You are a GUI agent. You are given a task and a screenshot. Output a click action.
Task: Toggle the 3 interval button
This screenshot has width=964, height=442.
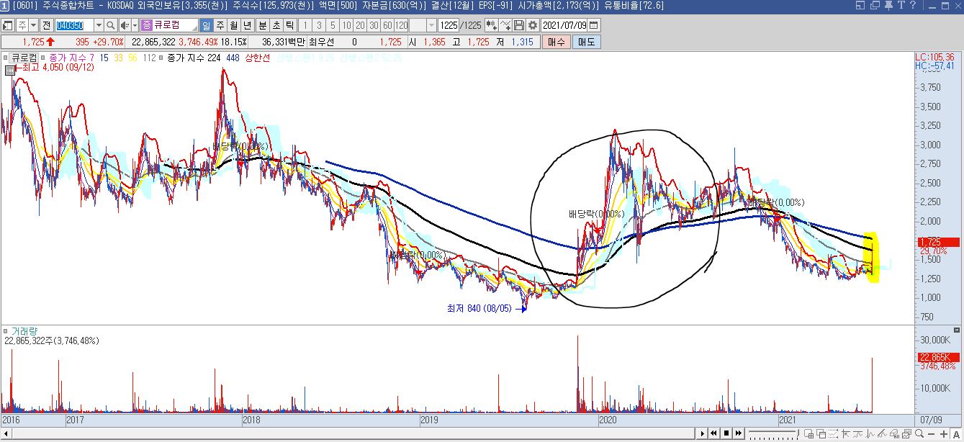click(319, 25)
